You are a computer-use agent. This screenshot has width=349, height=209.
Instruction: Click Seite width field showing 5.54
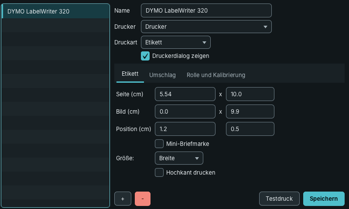(185, 94)
